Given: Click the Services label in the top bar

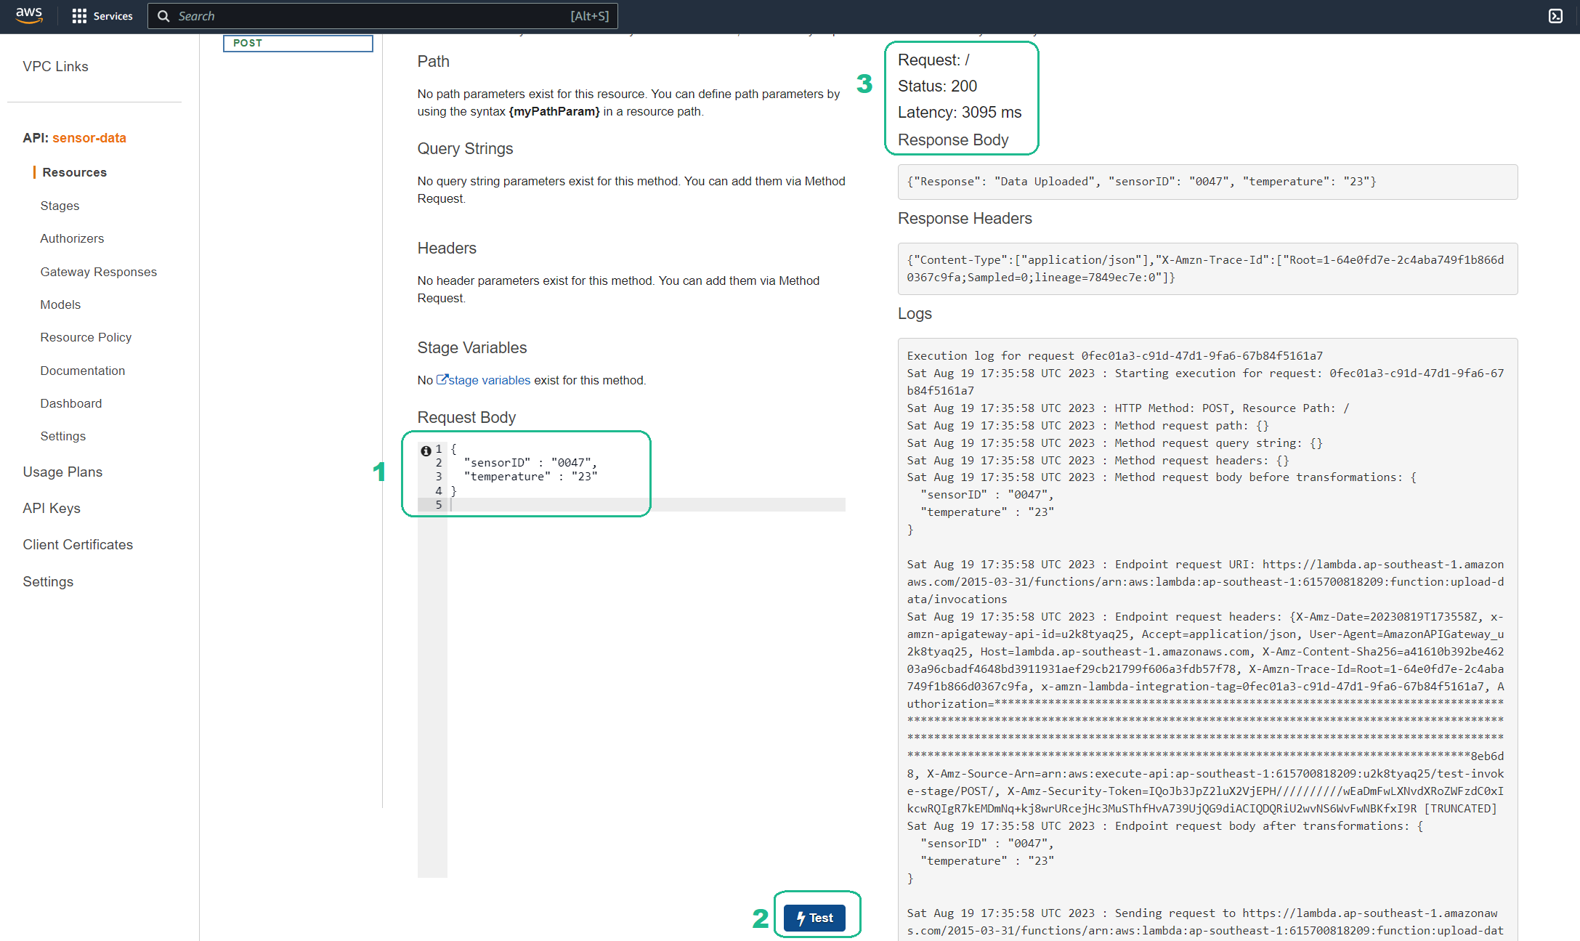Looking at the screenshot, I should tap(113, 16).
